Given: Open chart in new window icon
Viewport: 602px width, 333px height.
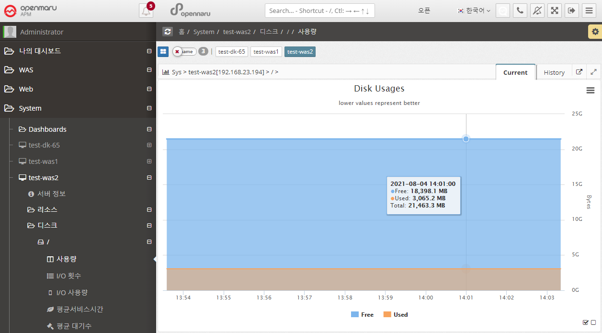Looking at the screenshot, I should coord(579,72).
